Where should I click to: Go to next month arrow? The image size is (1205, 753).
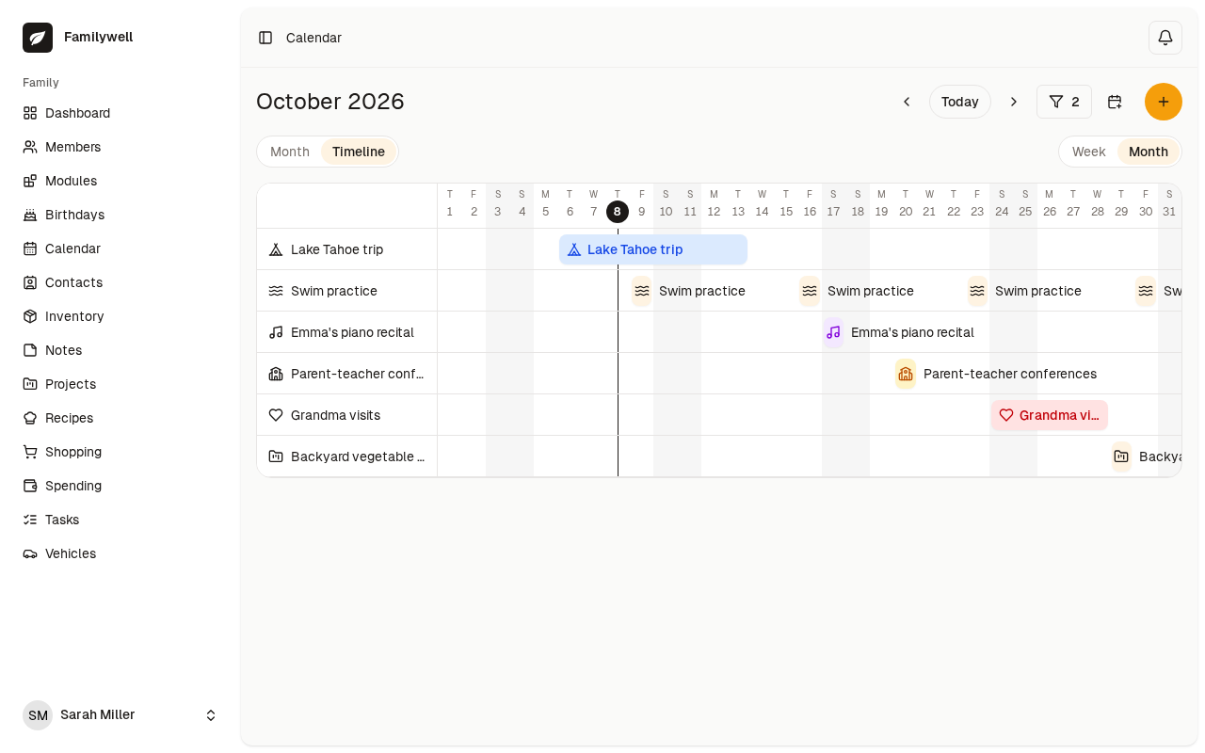pos(1014,102)
